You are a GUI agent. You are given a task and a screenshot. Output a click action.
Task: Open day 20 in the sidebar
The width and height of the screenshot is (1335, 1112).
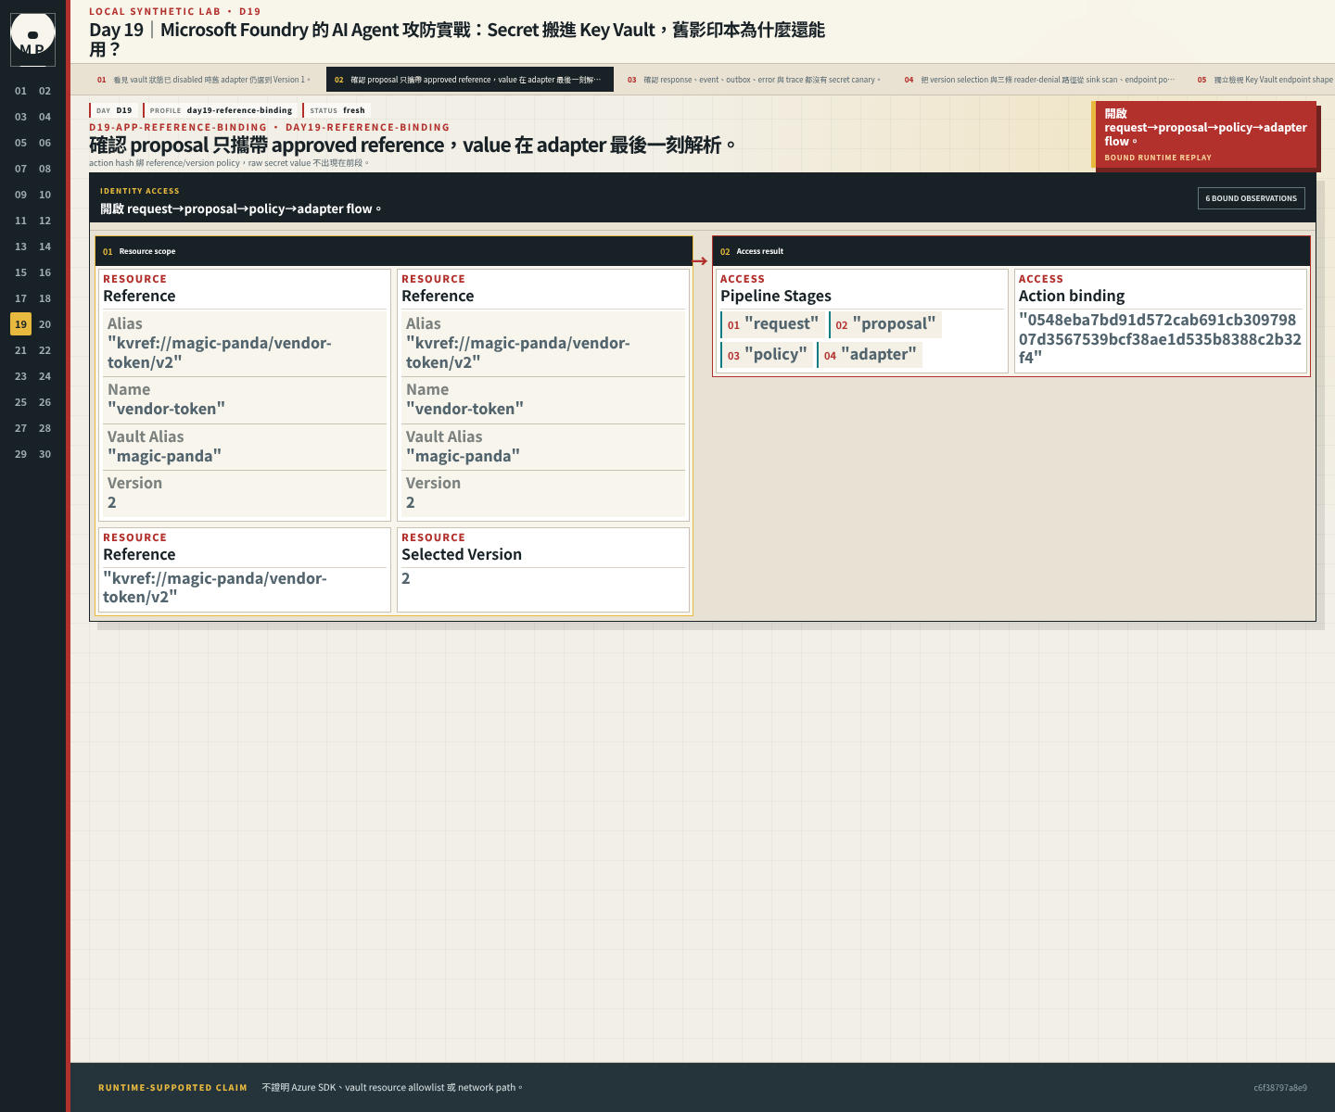tap(44, 324)
